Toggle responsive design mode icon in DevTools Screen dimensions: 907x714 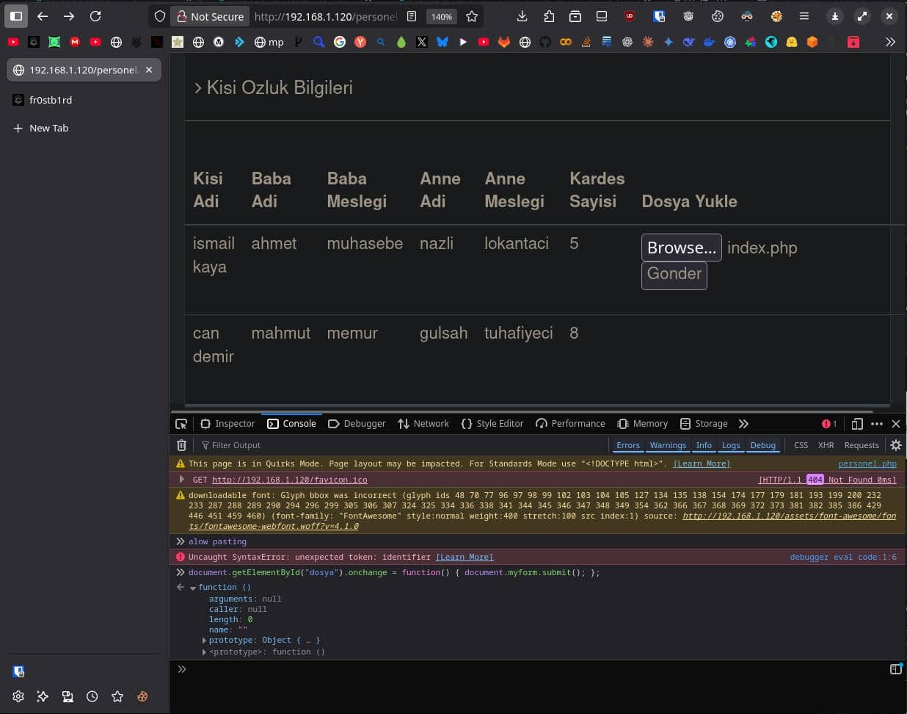click(856, 424)
